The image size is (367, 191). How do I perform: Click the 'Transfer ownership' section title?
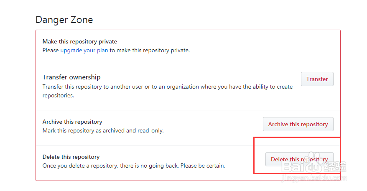71,77
